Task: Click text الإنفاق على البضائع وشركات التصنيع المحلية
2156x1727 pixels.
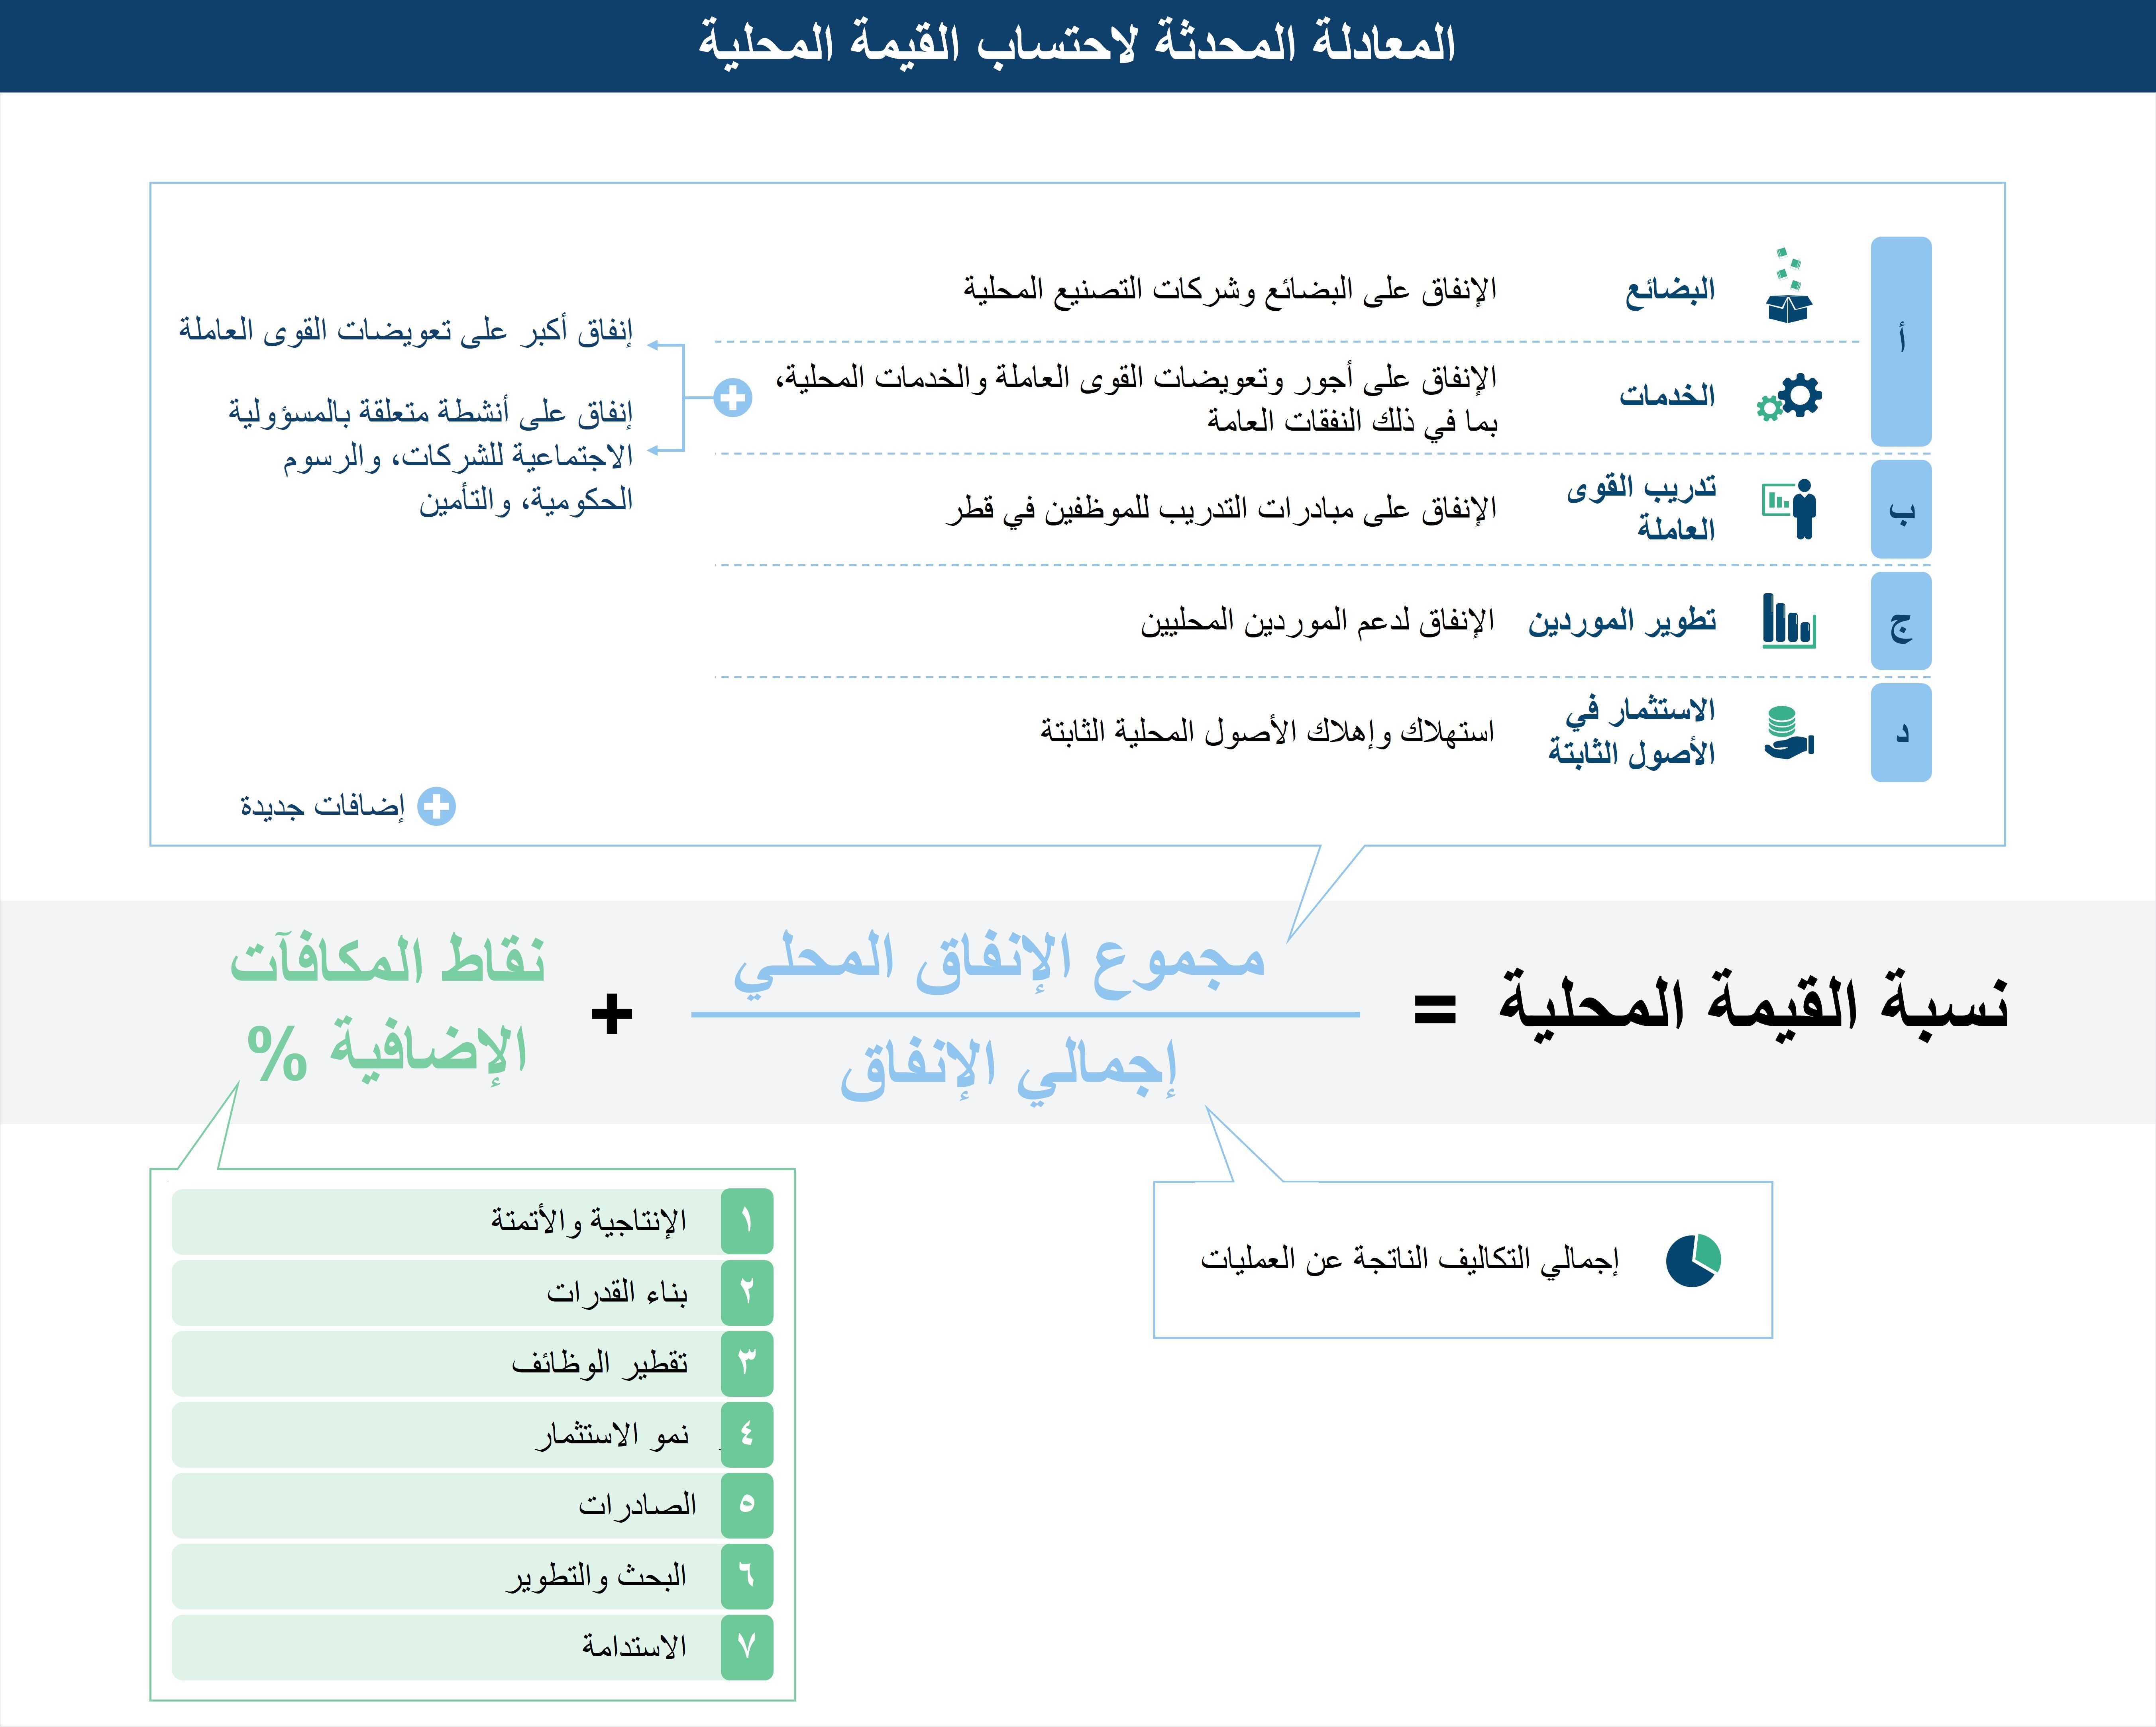Action: (x=1230, y=290)
